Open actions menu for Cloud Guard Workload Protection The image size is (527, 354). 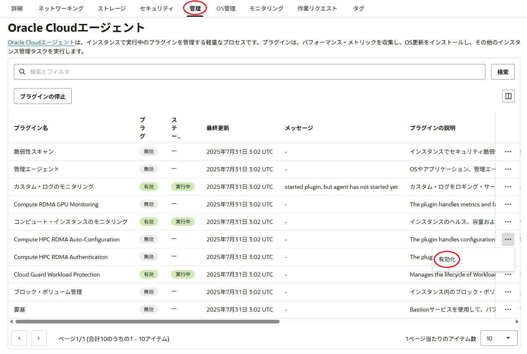pyautogui.click(x=508, y=274)
